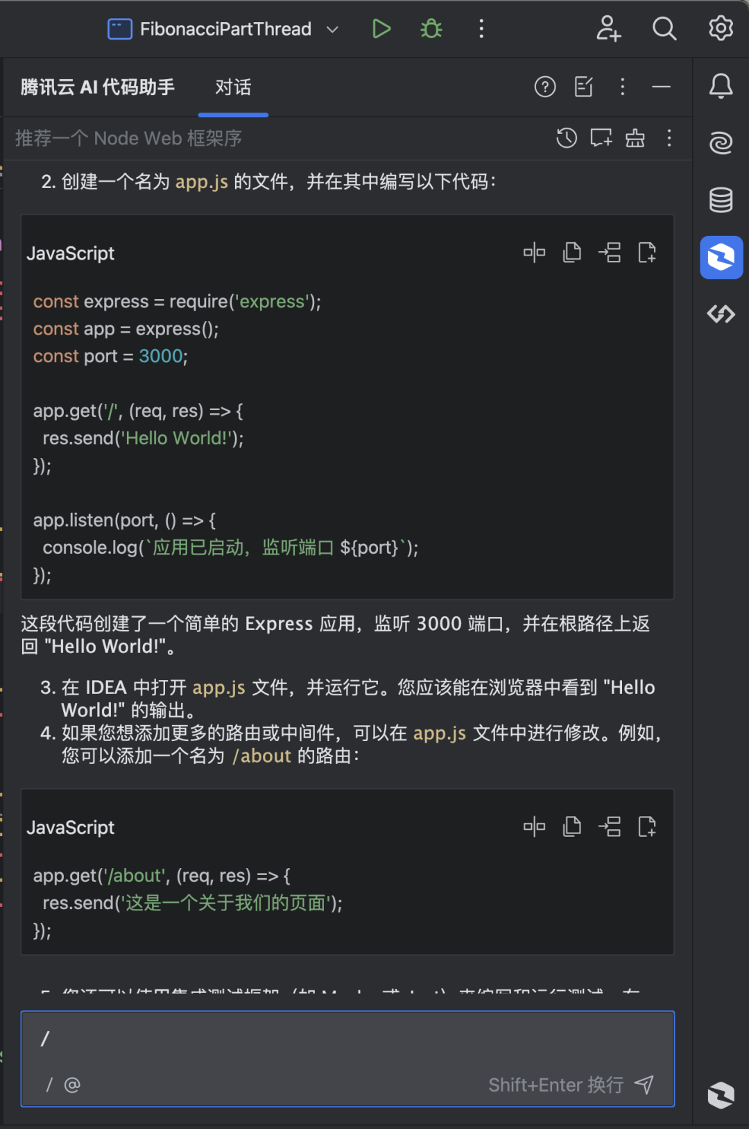
Task: Switch to the 对话 tab
Action: [x=233, y=87]
